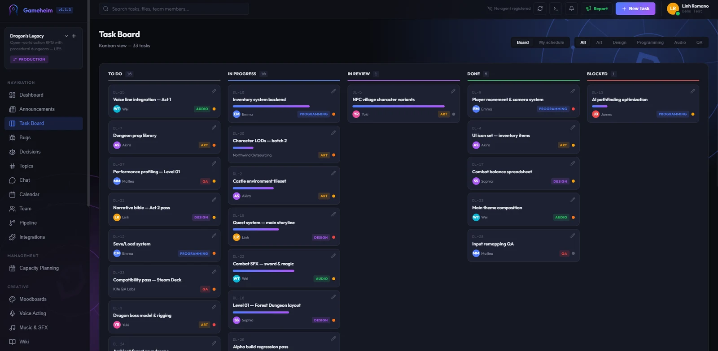Image resolution: width=718 pixels, height=351 pixels.
Task: Expand the Dragon's Legacy project dropdown
Action: pyautogui.click(x=66, y=36)
